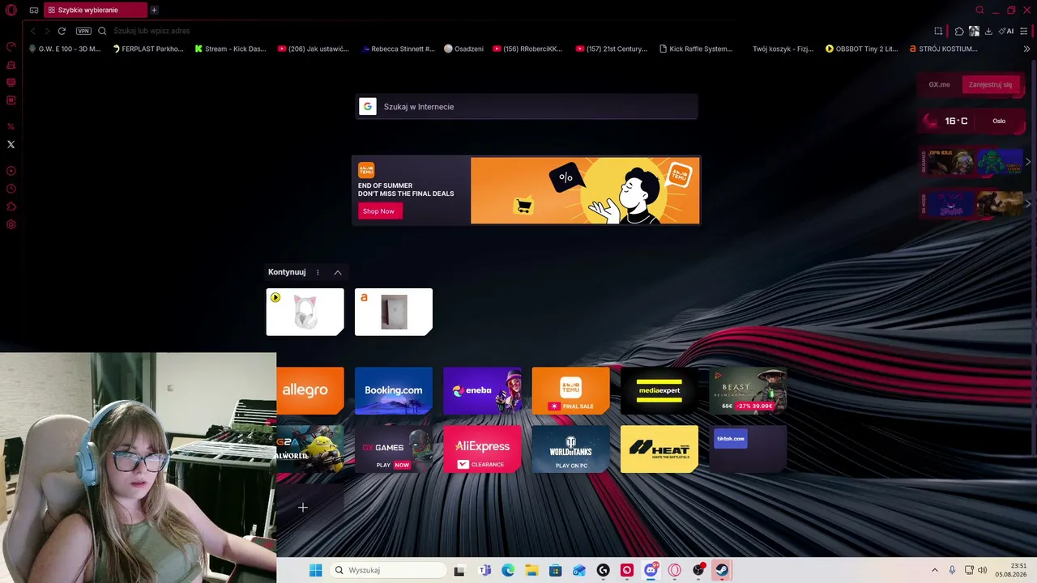Show hidden system tray icons
1037x583 pixels.
(934, 570)
